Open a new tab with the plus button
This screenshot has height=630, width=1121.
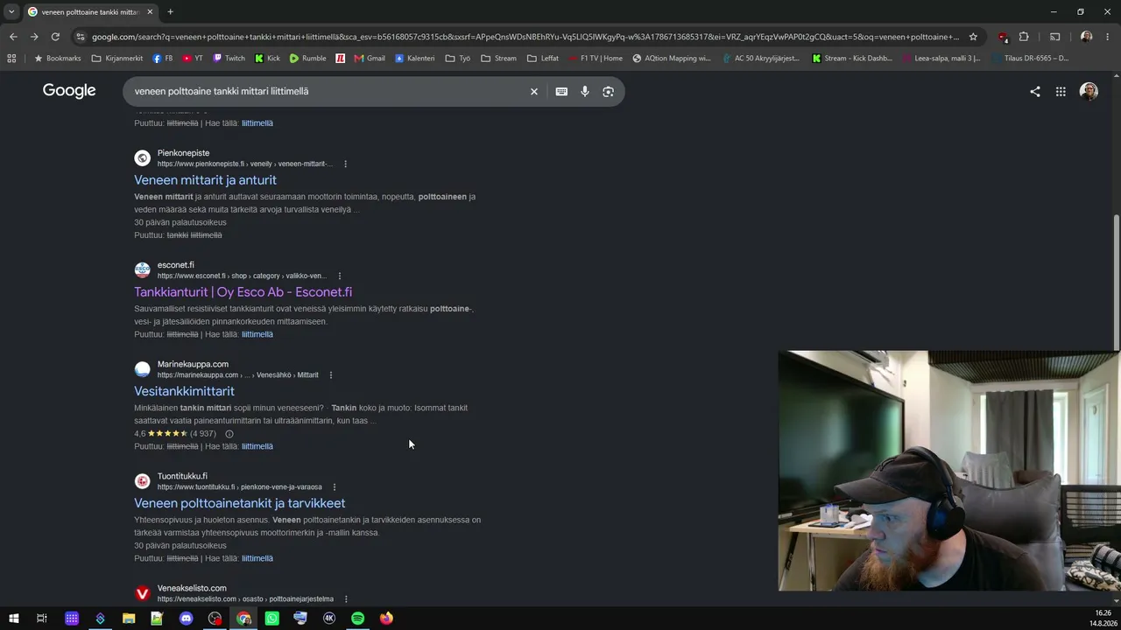pos(170,12)
